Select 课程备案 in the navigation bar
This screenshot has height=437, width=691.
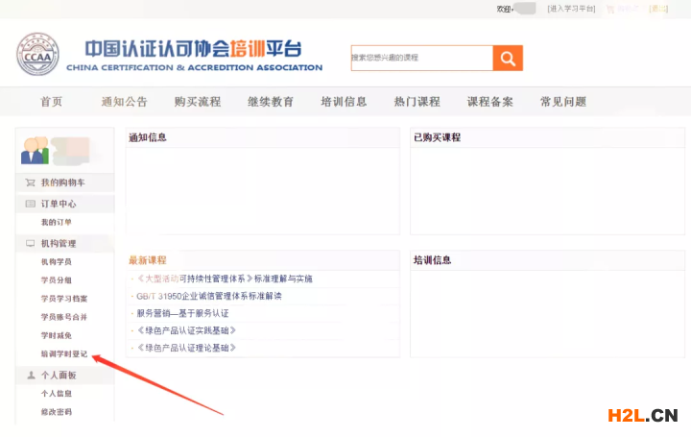tap(490, 102)
